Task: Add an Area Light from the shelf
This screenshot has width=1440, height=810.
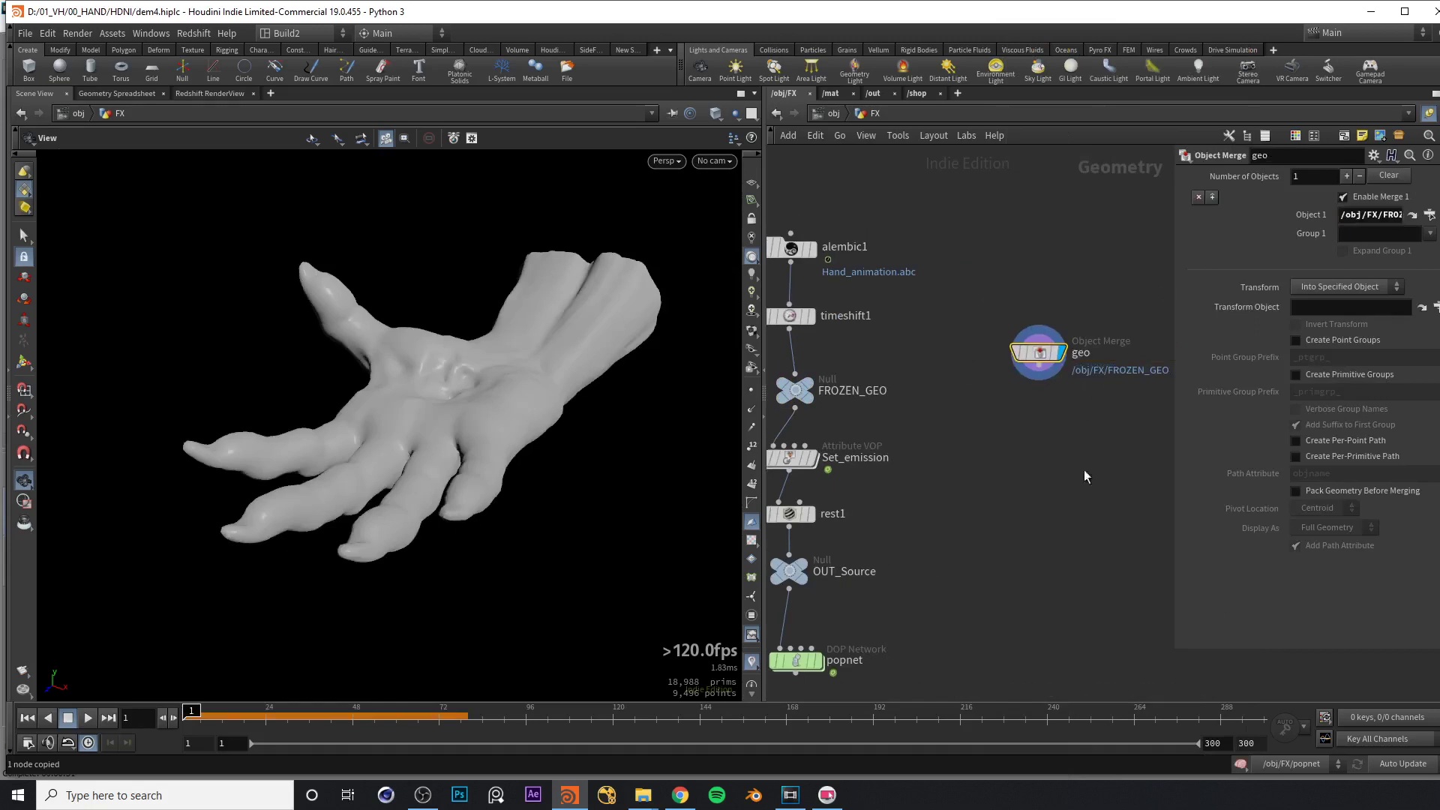Action: click(811, 70)
